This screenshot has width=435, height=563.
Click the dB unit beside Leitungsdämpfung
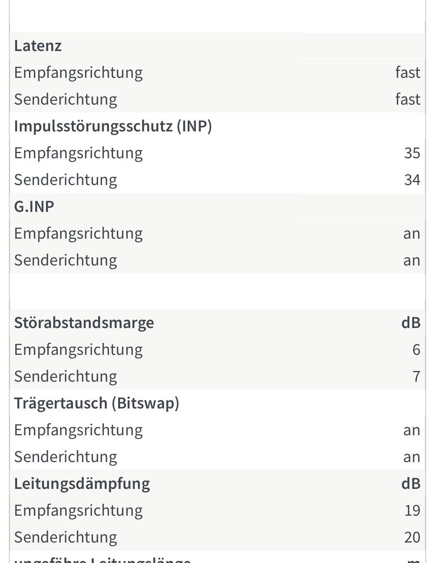click(x=411, y=484)
